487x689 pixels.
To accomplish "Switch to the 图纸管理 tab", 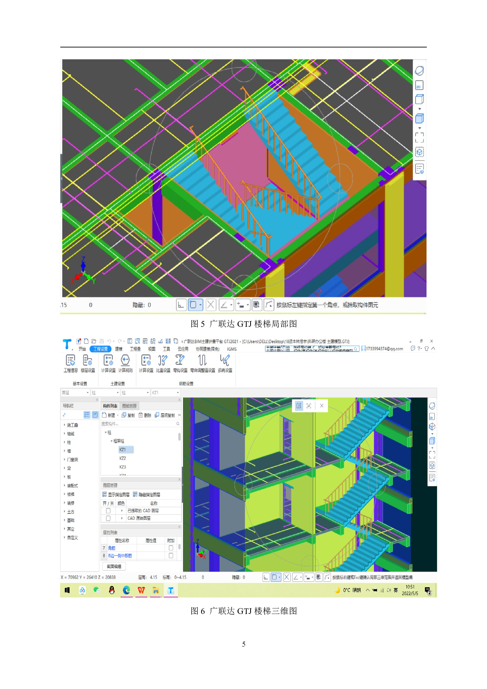I will pyautogui.click(x=129, y=406).
